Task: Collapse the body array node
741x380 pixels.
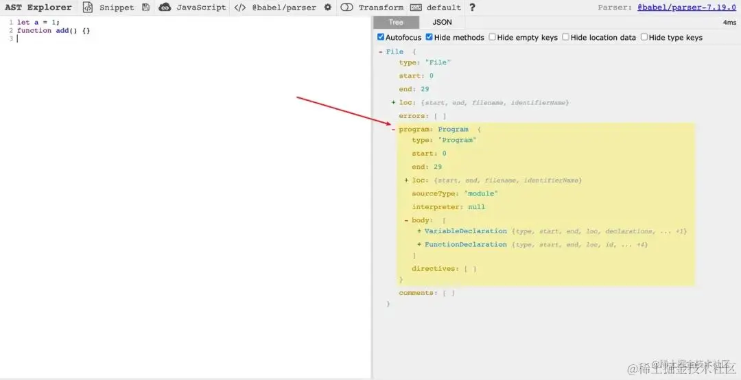Action: (x=406, y=220)
